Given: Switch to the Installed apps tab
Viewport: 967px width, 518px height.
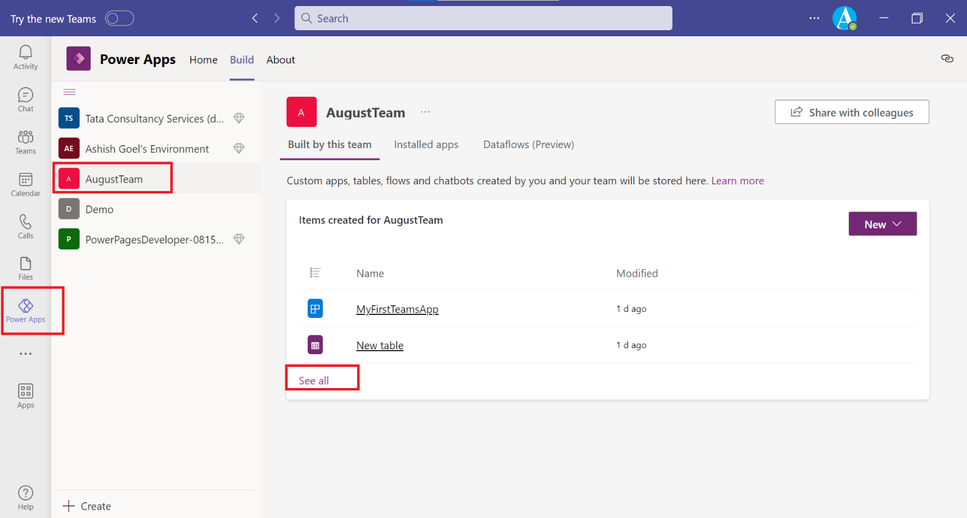Looking at the screenshot, I should pyautogui.click(x=426, y=144).
